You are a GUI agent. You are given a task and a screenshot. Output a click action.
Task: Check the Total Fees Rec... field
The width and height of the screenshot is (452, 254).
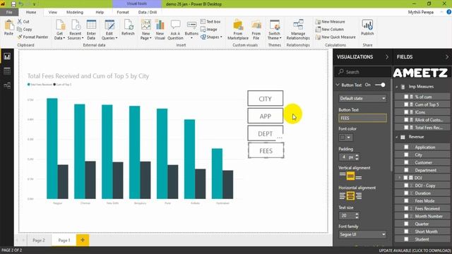[406, 127]
